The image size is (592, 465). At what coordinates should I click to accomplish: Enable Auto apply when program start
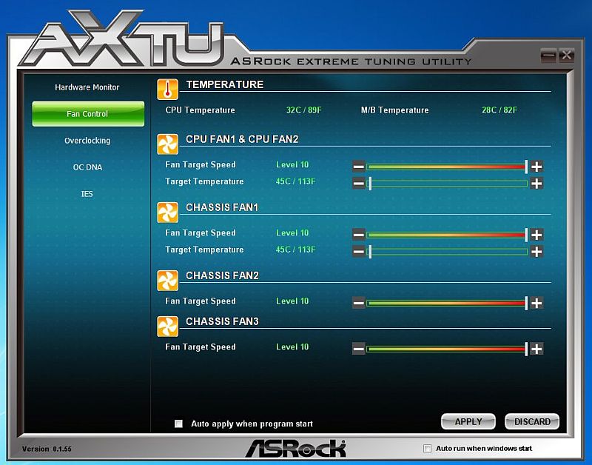[x=178, y=424]
